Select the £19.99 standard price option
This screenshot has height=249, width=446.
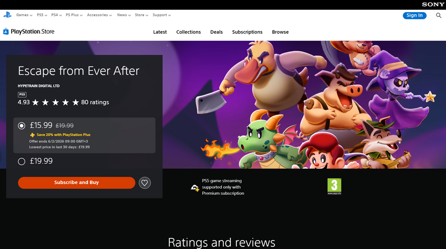coord(22,162)
